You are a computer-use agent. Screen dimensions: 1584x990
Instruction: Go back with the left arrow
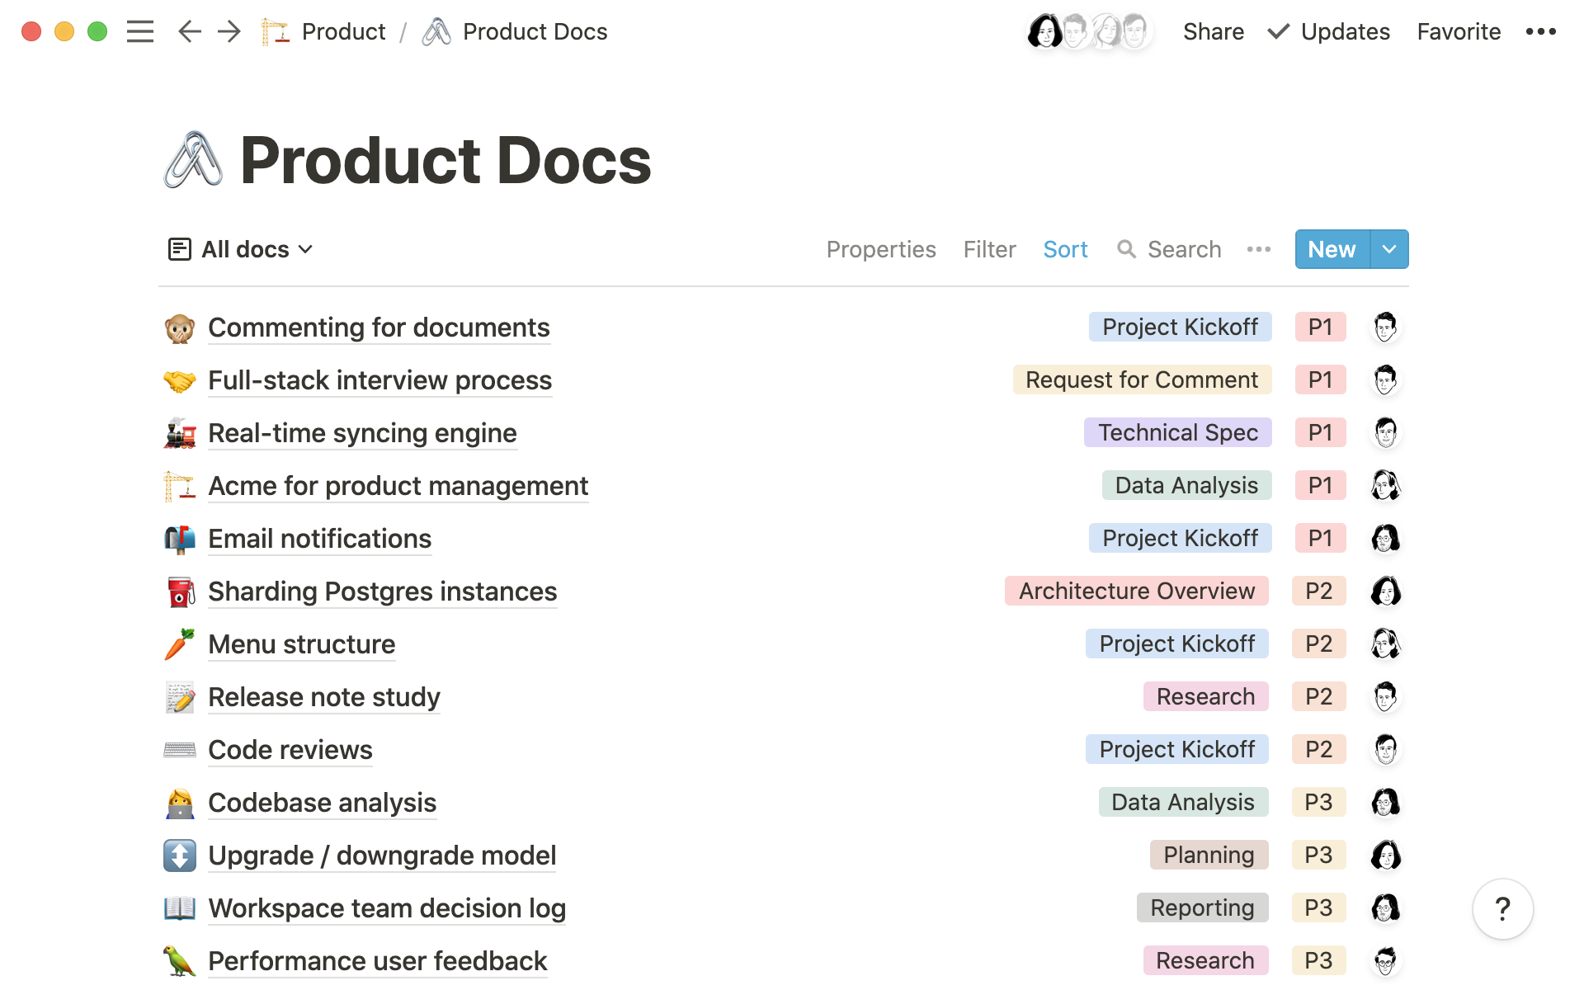(x=189, y=31)
